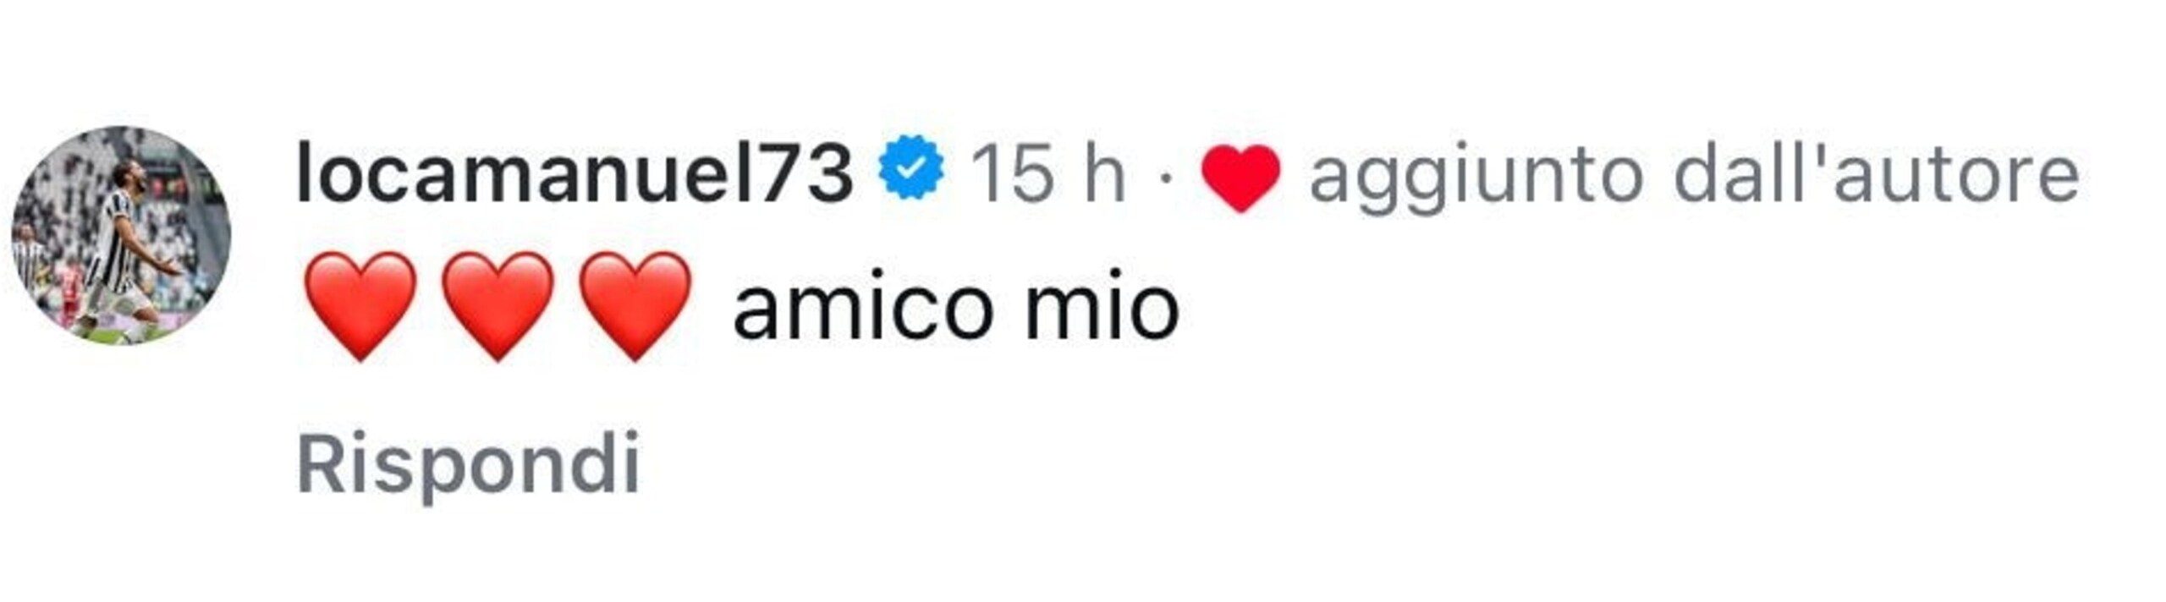Tap the red heart beside "aggiunto dall'autore"
2166x602 pixels.
click(x=1240, y=178)
